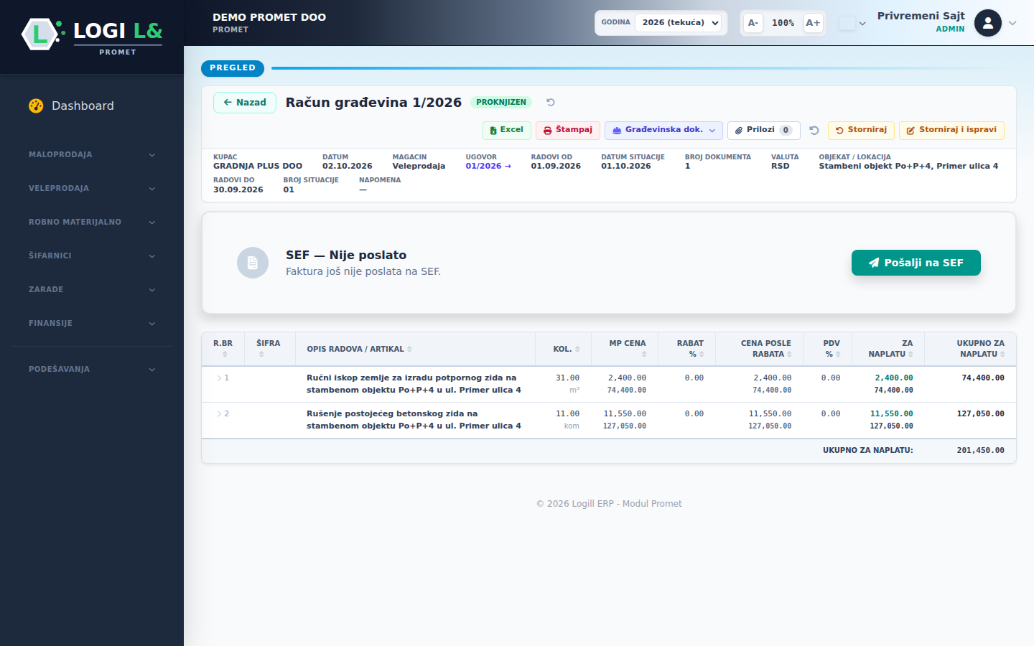Send invoice with Pošalji na SEF
The width and height of the screenshot is (1034, 646).
click(x=916, y=263)
